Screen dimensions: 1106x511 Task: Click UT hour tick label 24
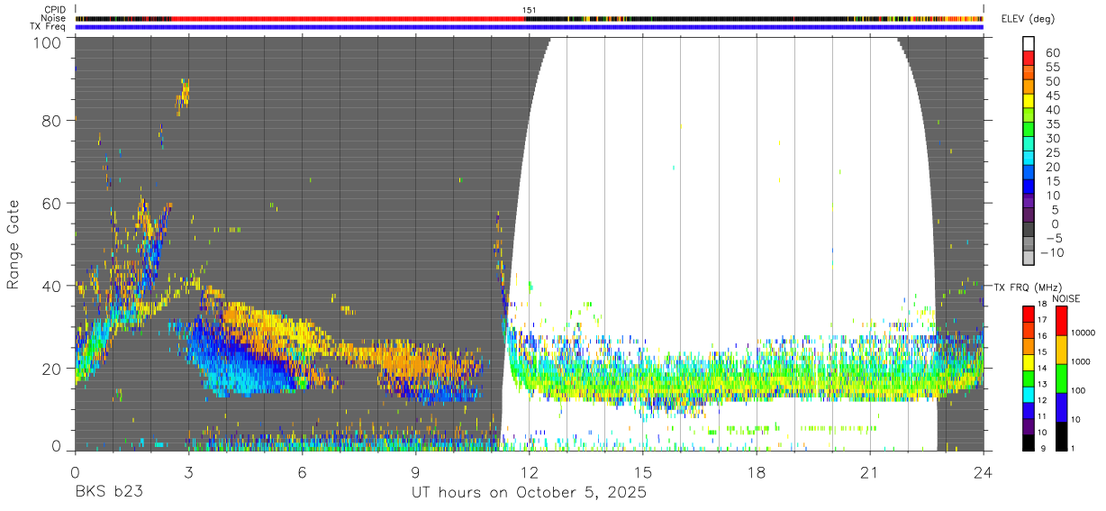pyautogui.click(x=984, y=470)
